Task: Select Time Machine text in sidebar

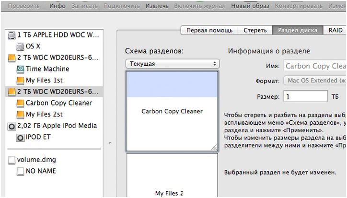Action: [x=47, y=69]
